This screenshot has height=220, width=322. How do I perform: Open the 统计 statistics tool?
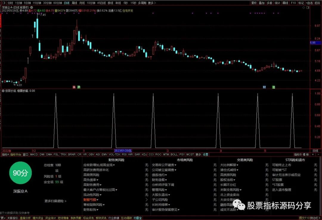coord(277,3)
